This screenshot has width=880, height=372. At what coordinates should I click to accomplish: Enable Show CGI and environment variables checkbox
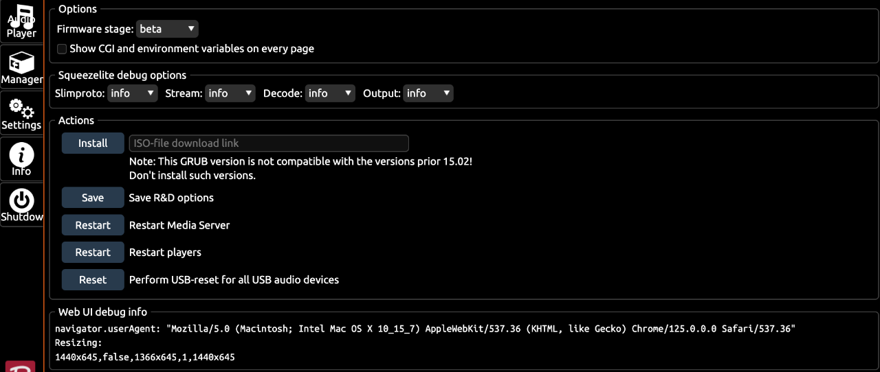[62, 49]
